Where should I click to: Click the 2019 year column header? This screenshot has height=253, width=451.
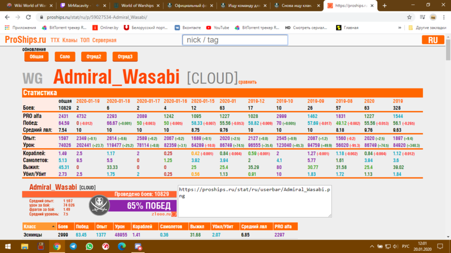click(398, 101)
